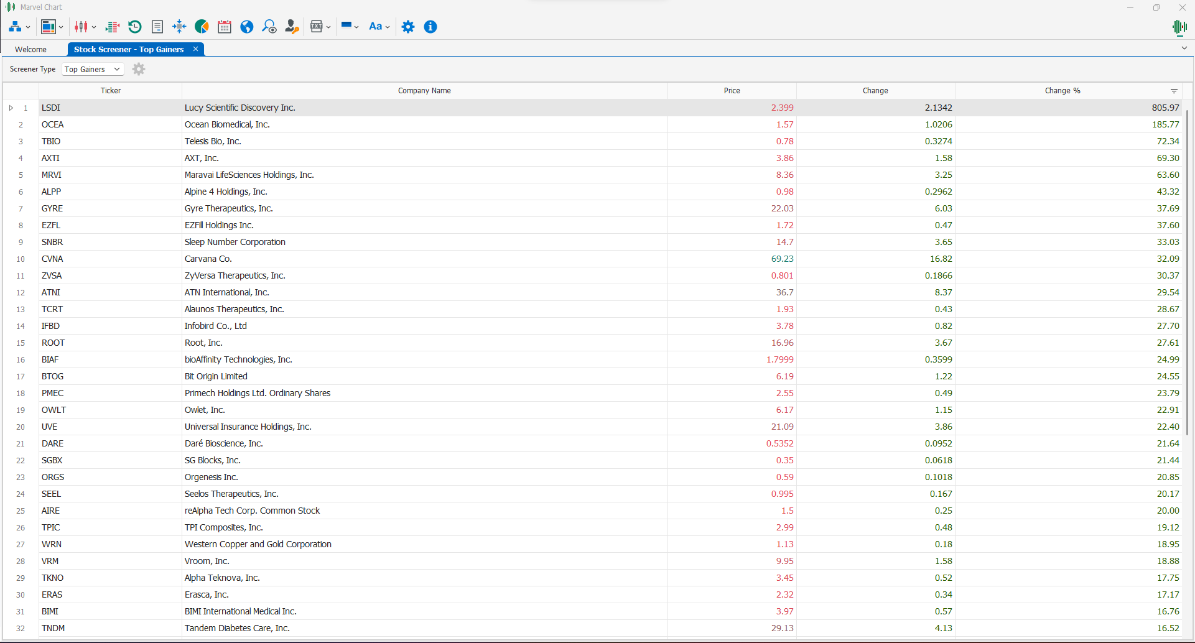
Task: Open the globe icon
Action: coord(247,27)
